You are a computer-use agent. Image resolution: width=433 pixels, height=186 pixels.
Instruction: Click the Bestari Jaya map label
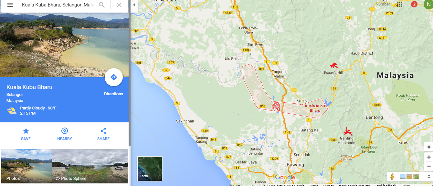point(246,162)
